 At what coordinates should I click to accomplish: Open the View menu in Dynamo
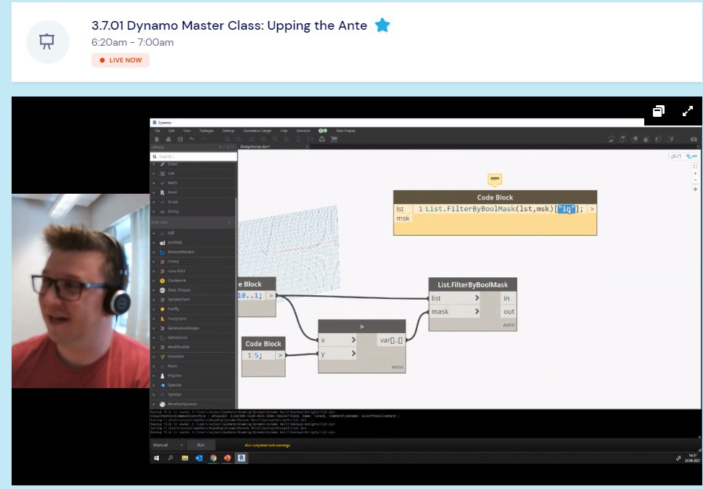(x=187, y=131)
